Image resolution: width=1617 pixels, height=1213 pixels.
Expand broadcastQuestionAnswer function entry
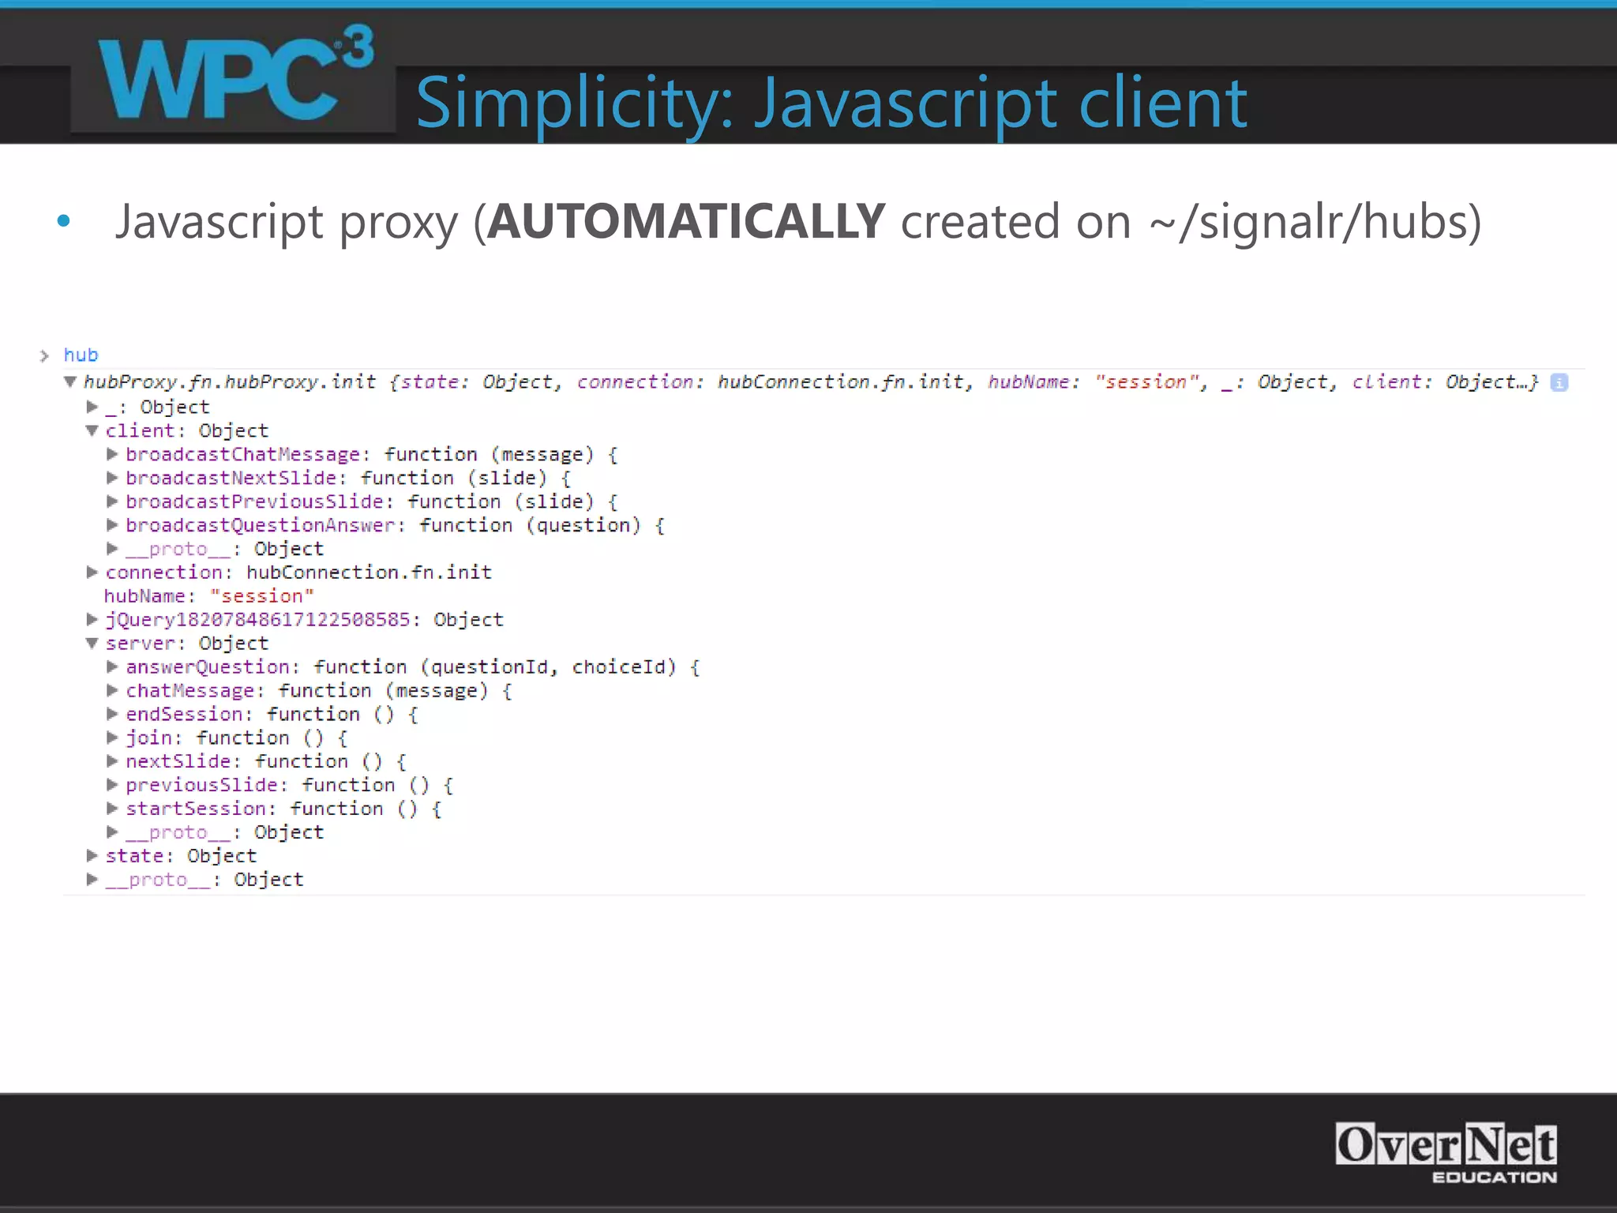pos(112,525)
